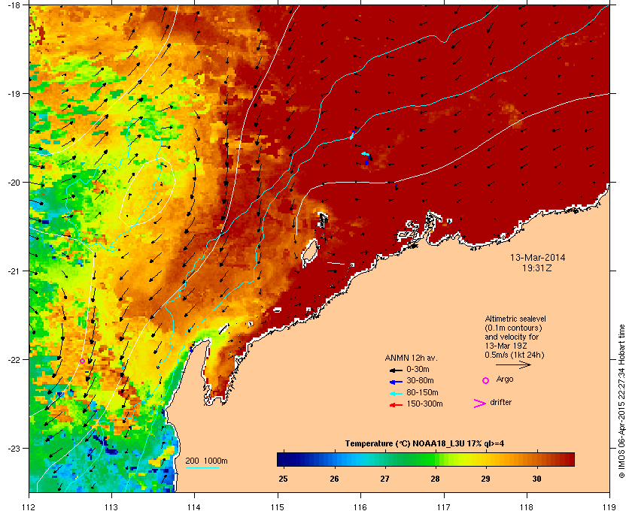Click the longitude axis label 114
Screen dimensions: 632x511
(x=195, y=506)
